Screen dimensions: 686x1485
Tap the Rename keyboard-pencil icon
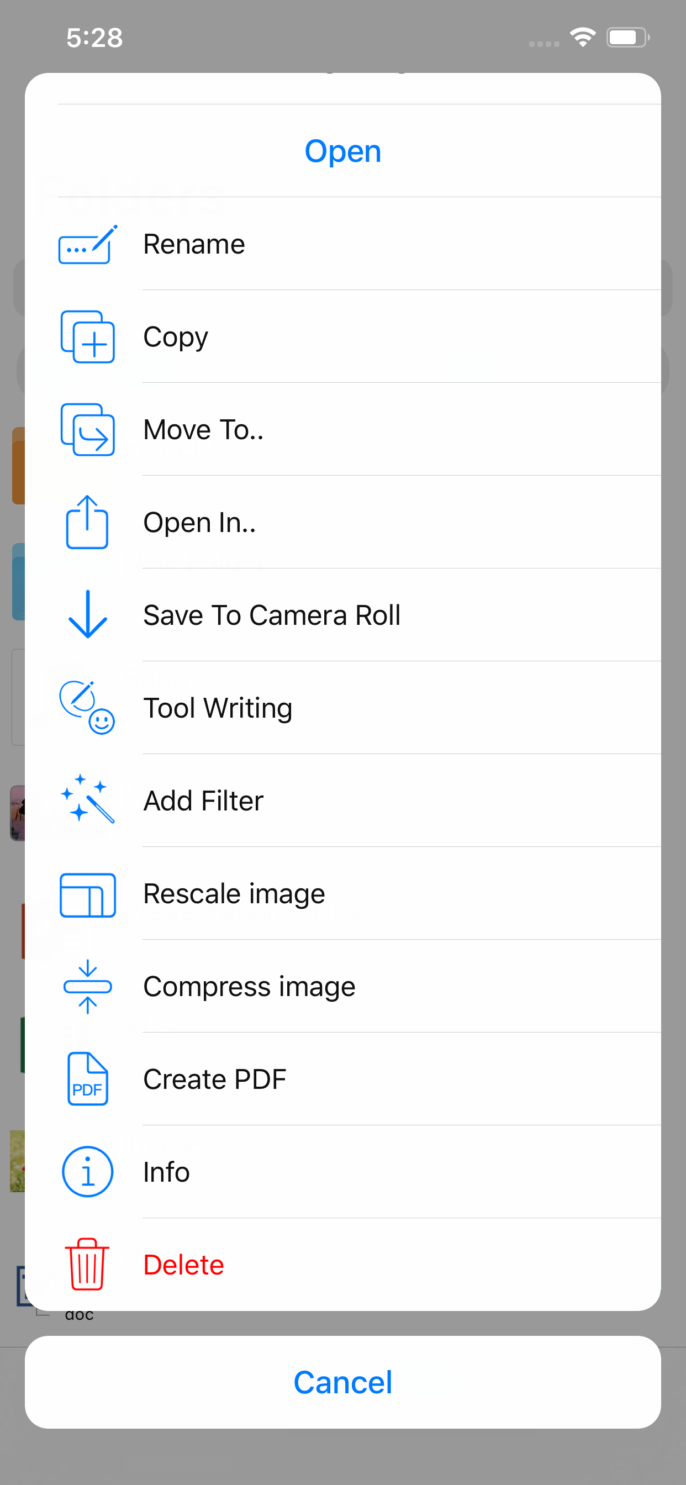(x=88, y=244)
